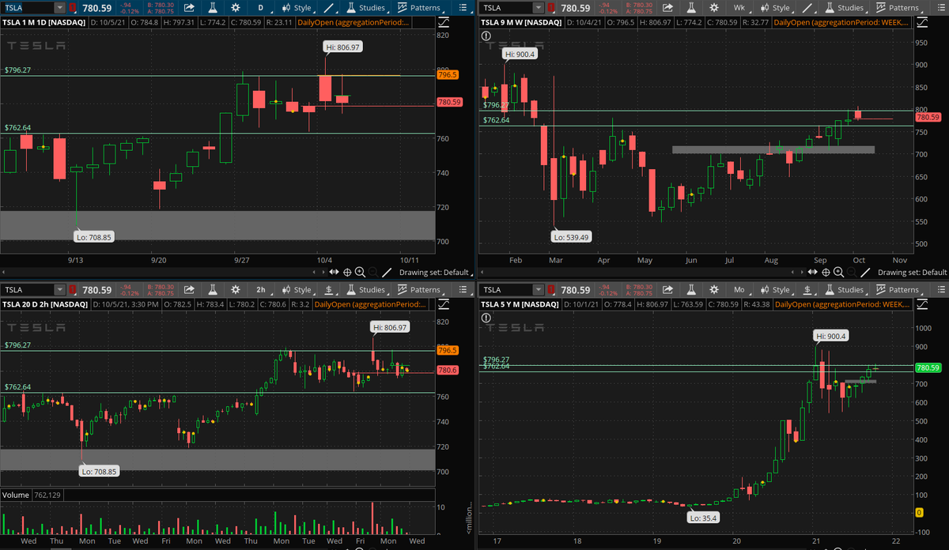Open settings gear on weekly chart toolbar
Image resolution: width=949 pixels, height=550 pixels.
[x=713, y=7]
